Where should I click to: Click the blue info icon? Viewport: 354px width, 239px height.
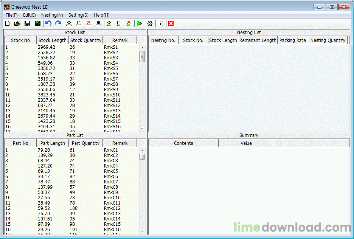pyautogui.click(x=160, y=23)
